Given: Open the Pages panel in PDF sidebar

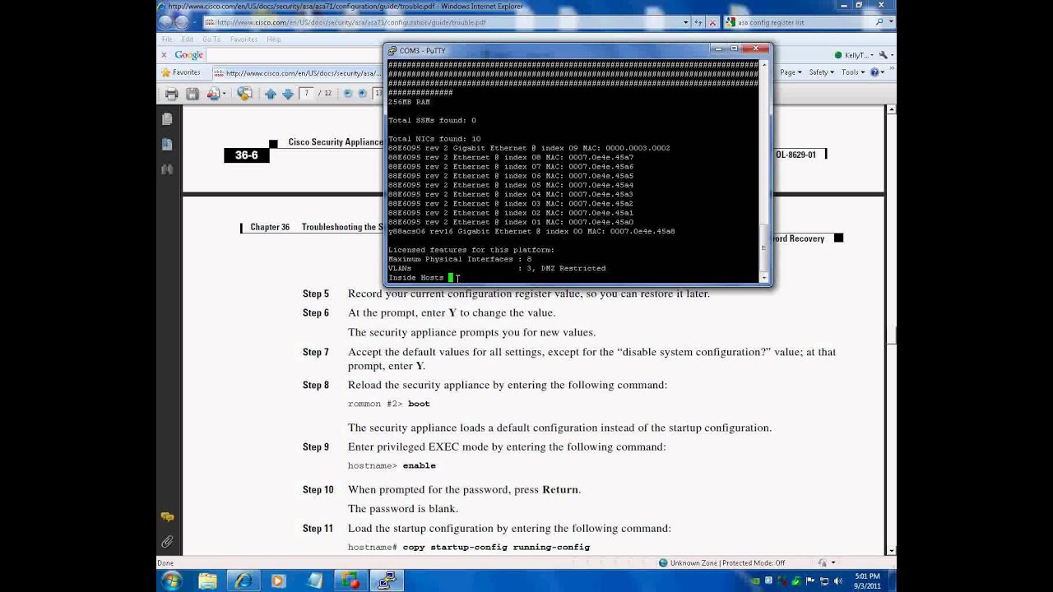Looking at the screenshot, I should pyautogui.click(x=167, y=119).
